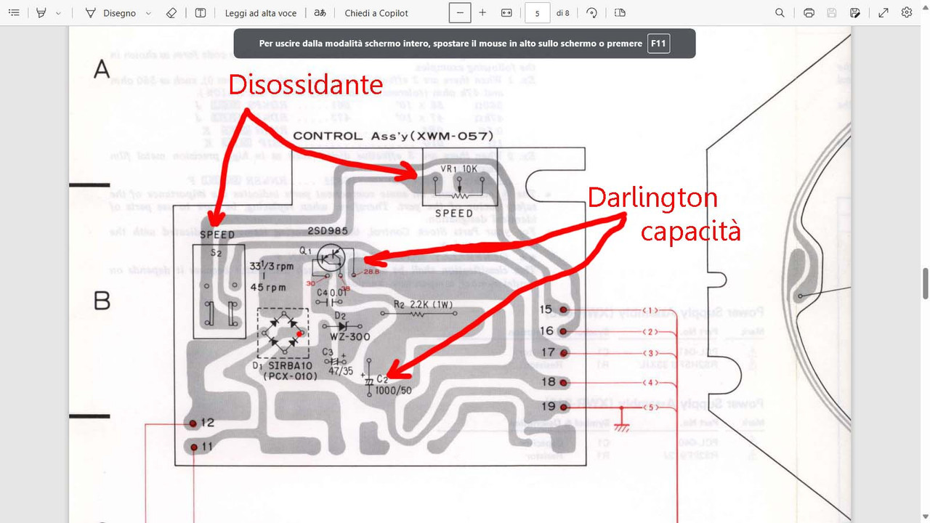Image resolution: width=930 pixels, height=523 pixels.
Task: Click the 'WZ-300' diode label
Action: pos(349,337)
